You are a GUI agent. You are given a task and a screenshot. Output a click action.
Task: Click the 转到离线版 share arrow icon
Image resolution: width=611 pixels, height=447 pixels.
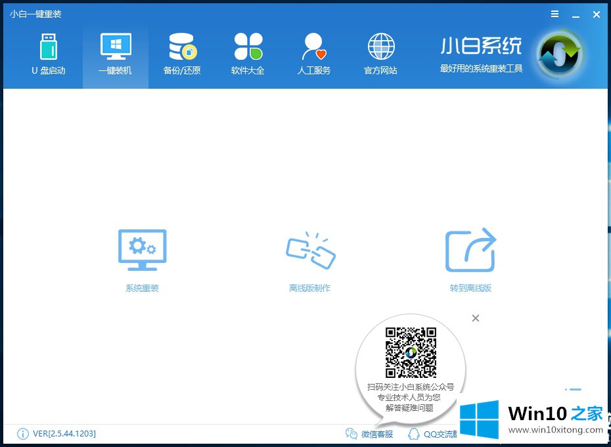470,250
